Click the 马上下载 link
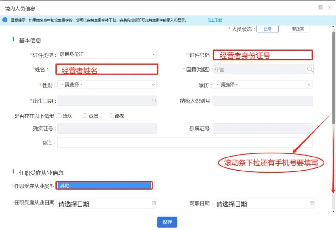 [215, 20]
